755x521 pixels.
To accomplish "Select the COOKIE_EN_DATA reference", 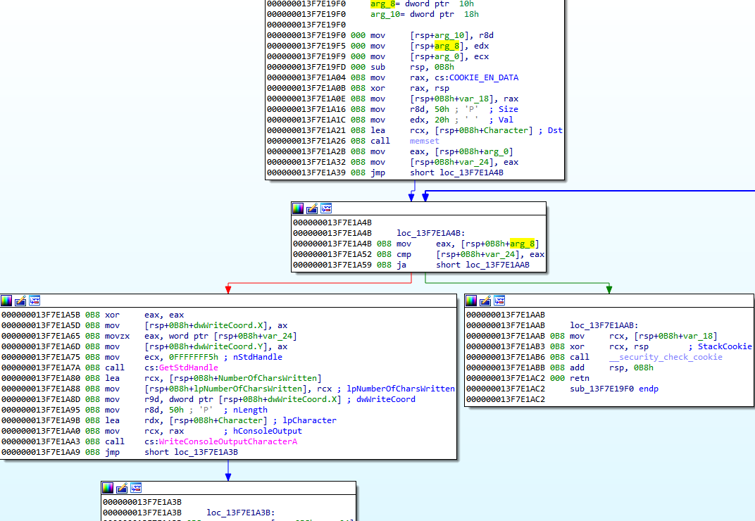I will tap(478, 77).
